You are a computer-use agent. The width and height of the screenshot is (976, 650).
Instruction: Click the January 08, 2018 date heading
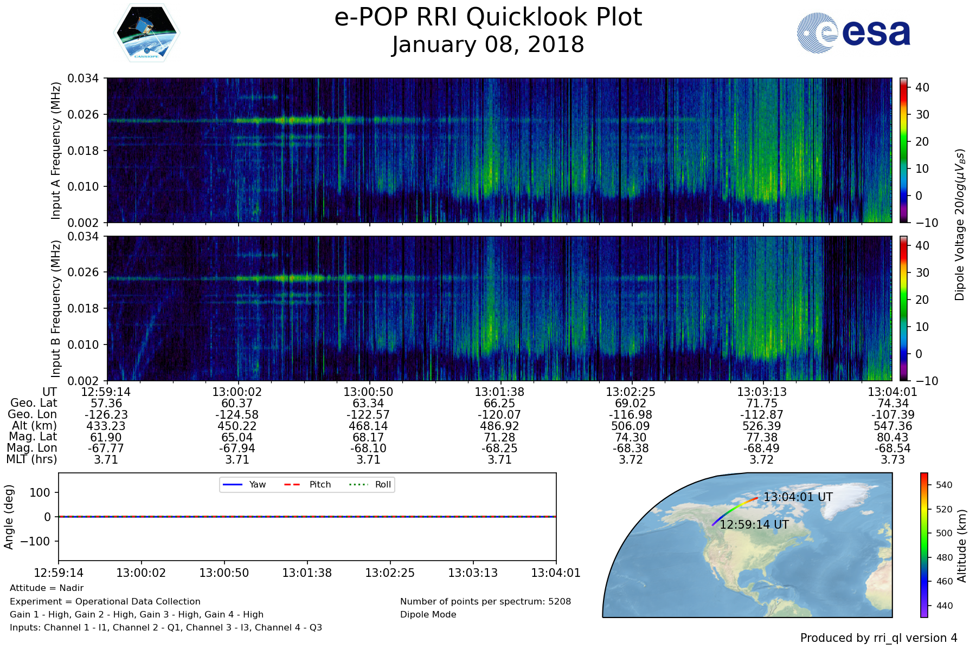(488, 45)
